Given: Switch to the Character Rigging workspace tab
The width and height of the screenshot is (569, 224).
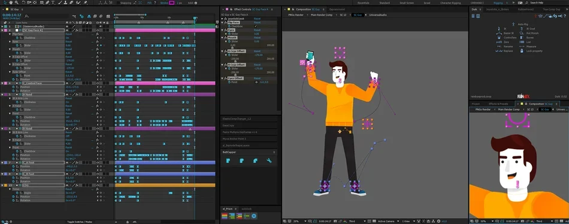Looking at the screenshot, I should 450,2.
